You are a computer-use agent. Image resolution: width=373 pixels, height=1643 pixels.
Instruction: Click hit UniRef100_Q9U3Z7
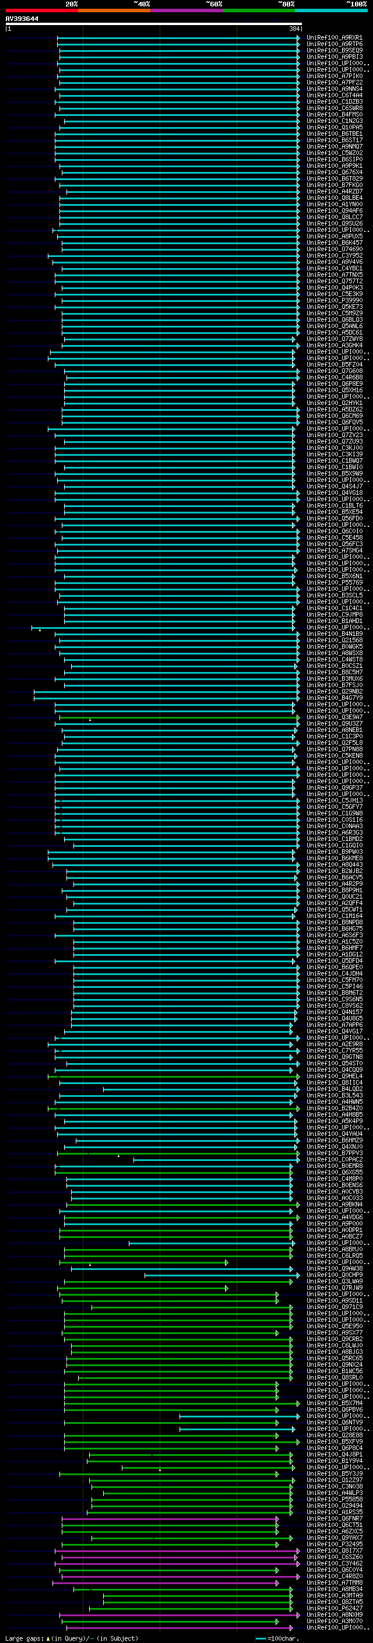click(335, 723)
